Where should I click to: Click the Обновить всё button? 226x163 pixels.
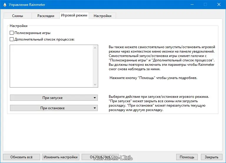coord(22,157)
